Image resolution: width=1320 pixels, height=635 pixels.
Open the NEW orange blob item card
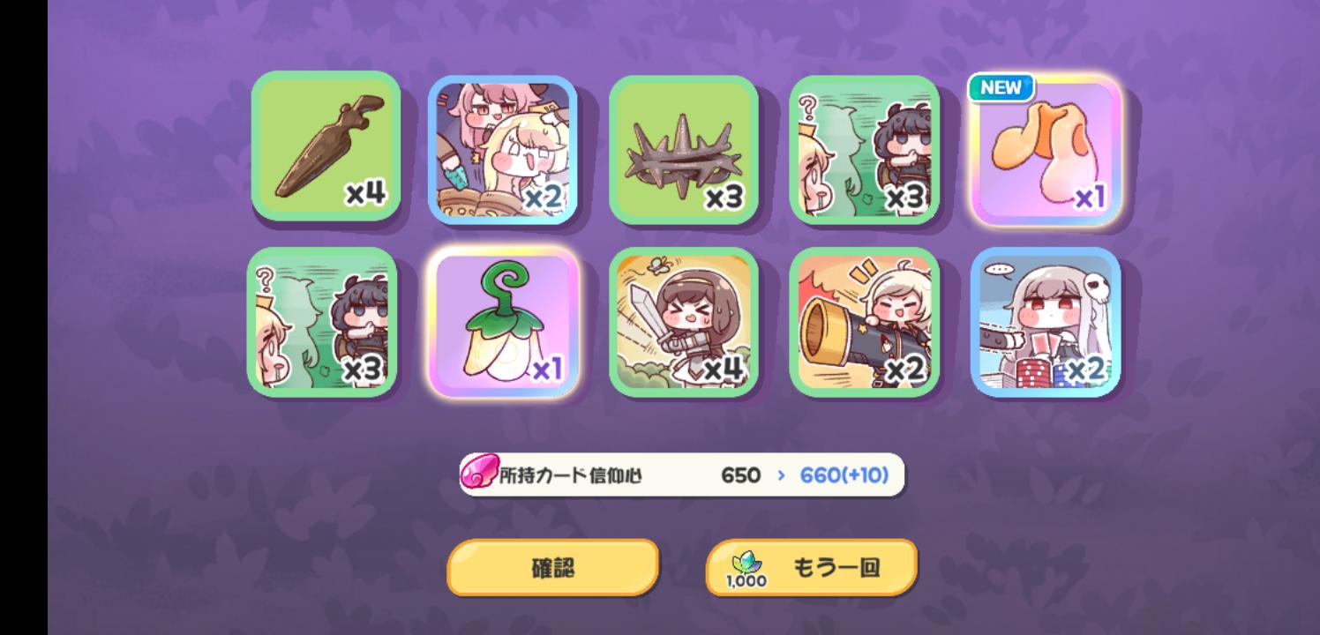pos(1046,149)
